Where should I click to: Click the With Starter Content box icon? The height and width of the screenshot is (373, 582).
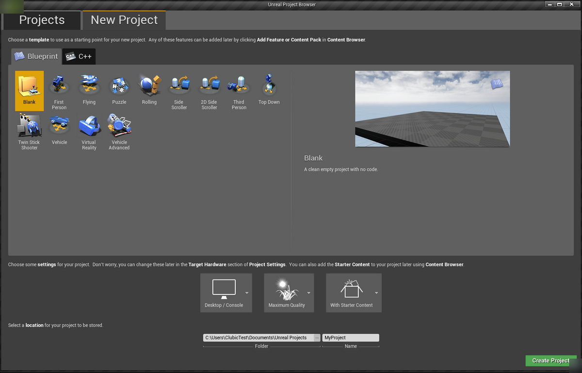(x=352, y=289)
